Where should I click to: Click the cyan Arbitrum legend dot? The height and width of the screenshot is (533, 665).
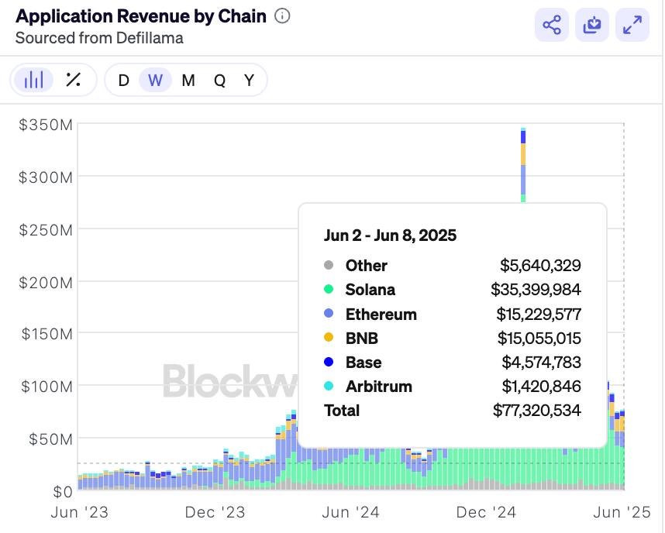(329, 387)
